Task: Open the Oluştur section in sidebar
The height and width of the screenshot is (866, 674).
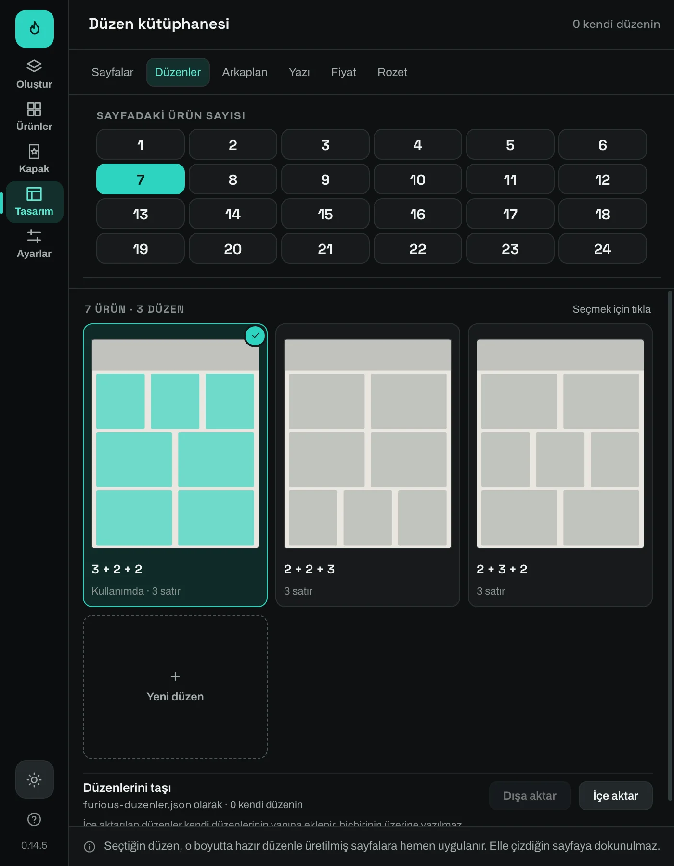Action: pyautogui.click(x=34, y=74)
